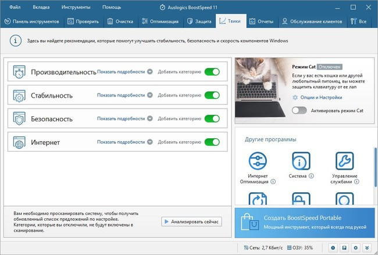Switch to the Очистка tab
This screenshot has width=378, height=255.
(122, 21)
